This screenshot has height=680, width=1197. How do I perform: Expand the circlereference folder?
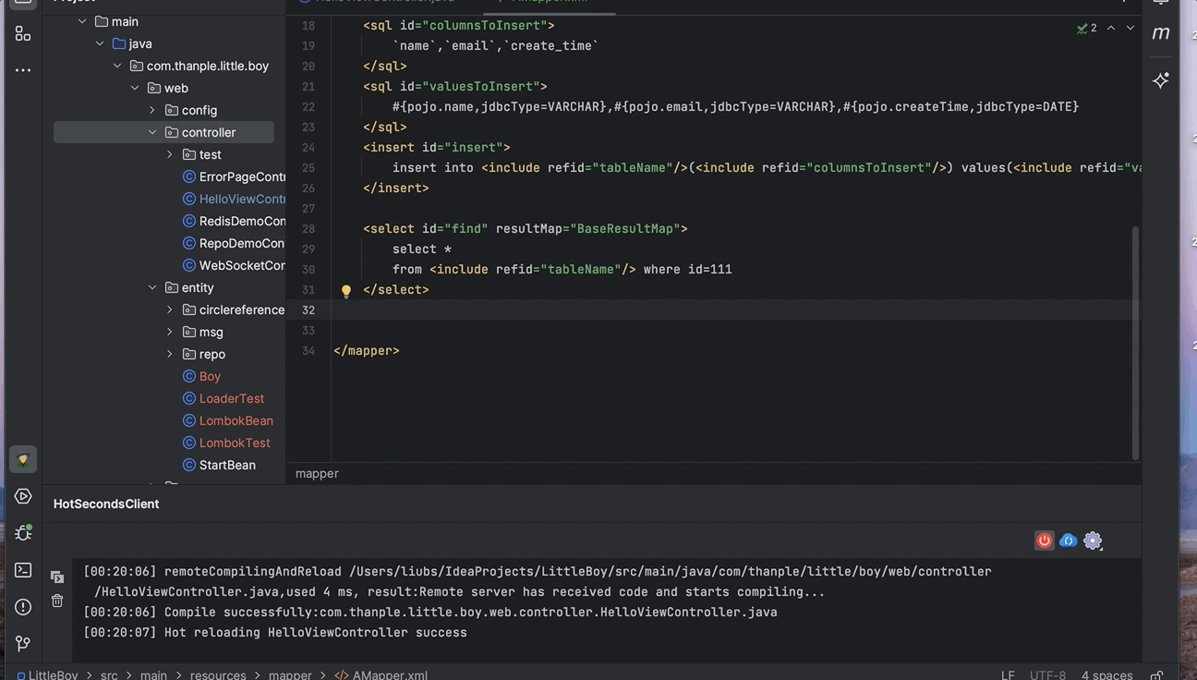point(170,310)
